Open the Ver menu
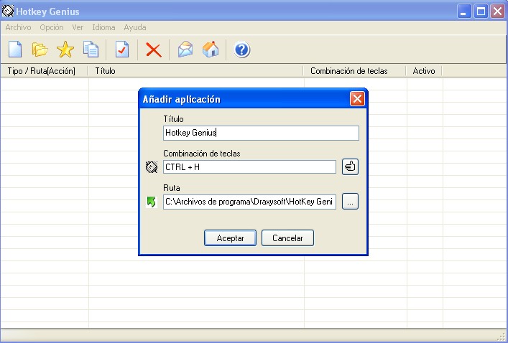 point(78,27)
